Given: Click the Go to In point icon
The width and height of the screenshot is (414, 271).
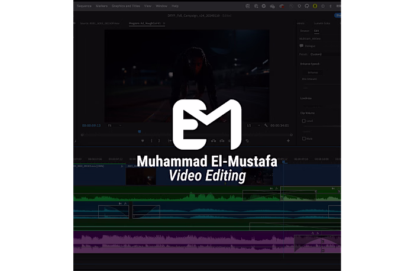Looking at the screenshot, I should 170,141.
